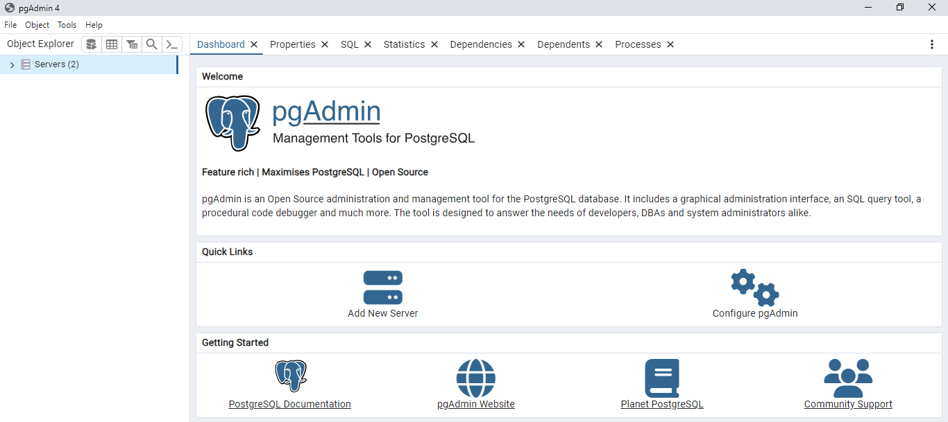This screenshot has height=422, width=948.
Task: Open the PSQL Tool terminal icon
Action: 171,44
